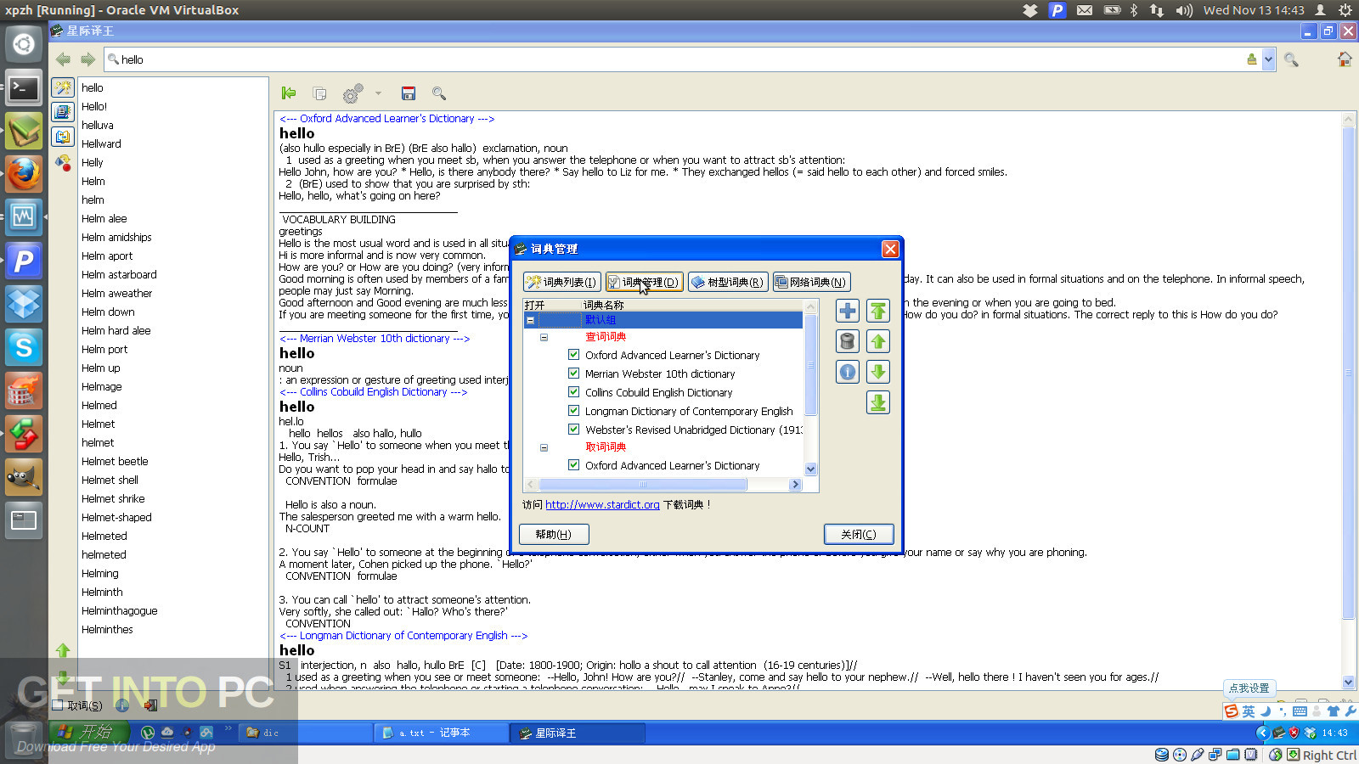Click the find-in-definition magnifier in the toolbar
Screen dimensions: 1359x764
(x=439, y=93)
